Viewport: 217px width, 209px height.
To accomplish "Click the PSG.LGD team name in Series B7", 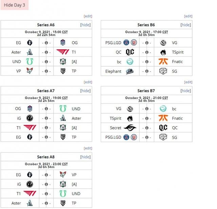I will pos(113,138).
